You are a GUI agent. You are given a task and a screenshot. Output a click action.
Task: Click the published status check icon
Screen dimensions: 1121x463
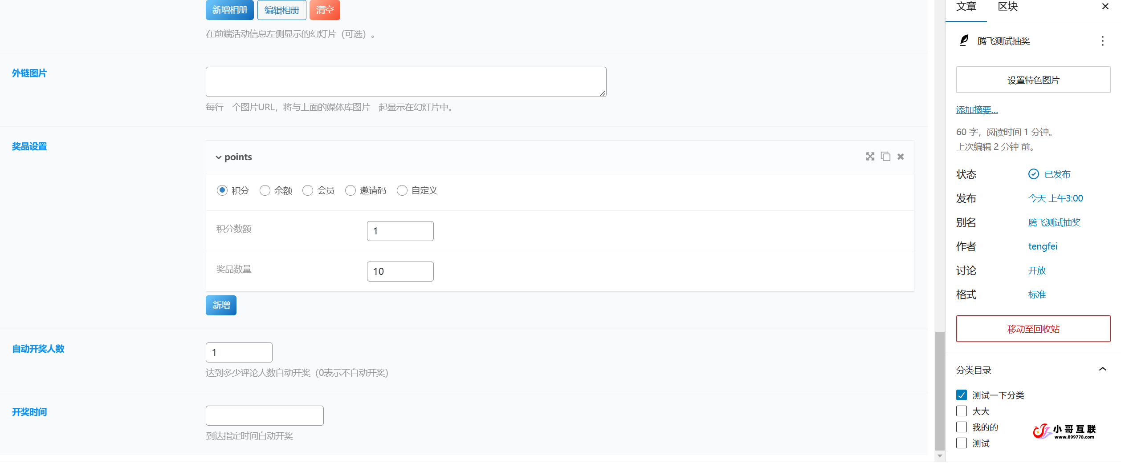pos(1033,174)
